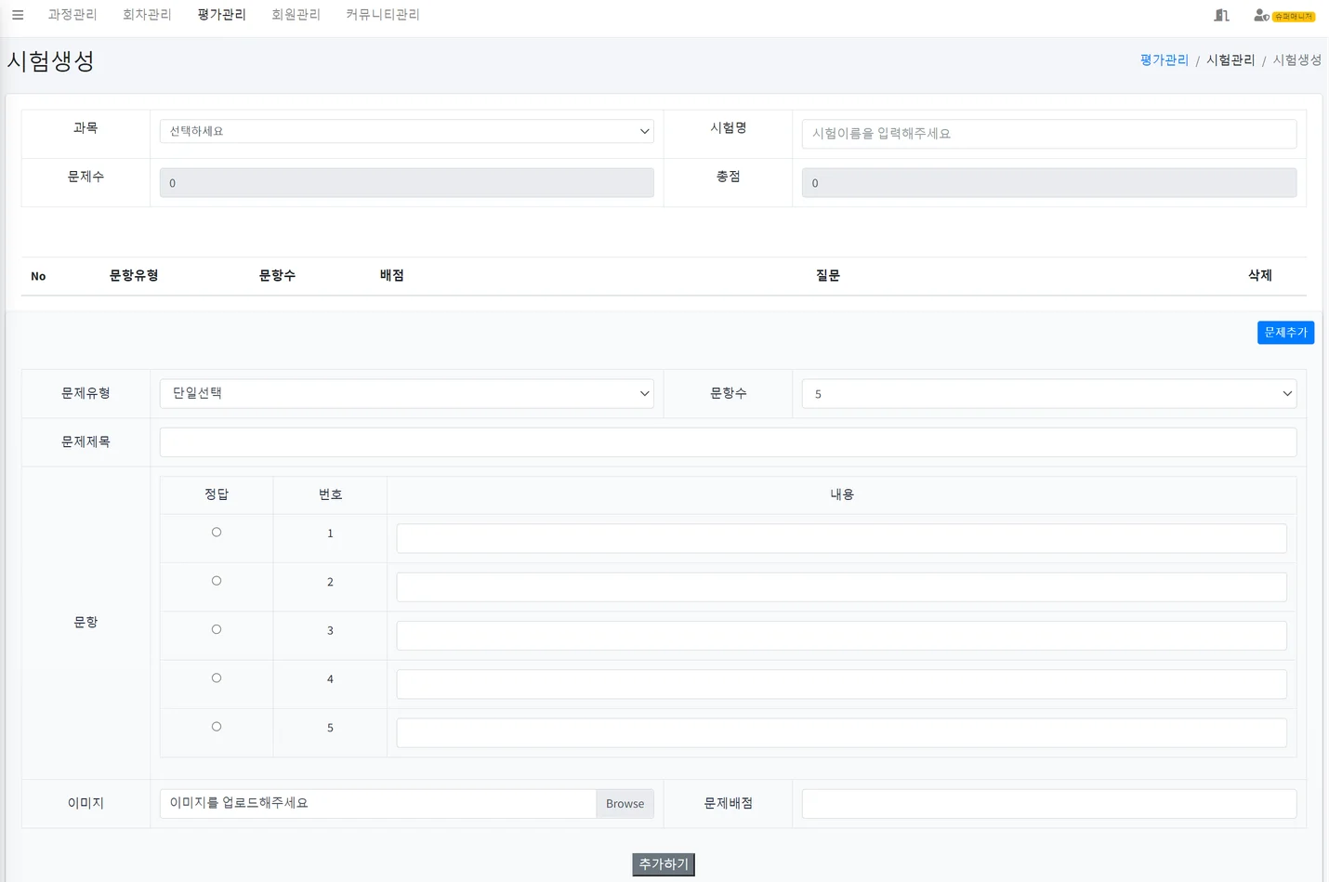This screenshot has height=882, width=1329.
Task: Mark option 5 as the correct answer
Action: click(217, 727)
